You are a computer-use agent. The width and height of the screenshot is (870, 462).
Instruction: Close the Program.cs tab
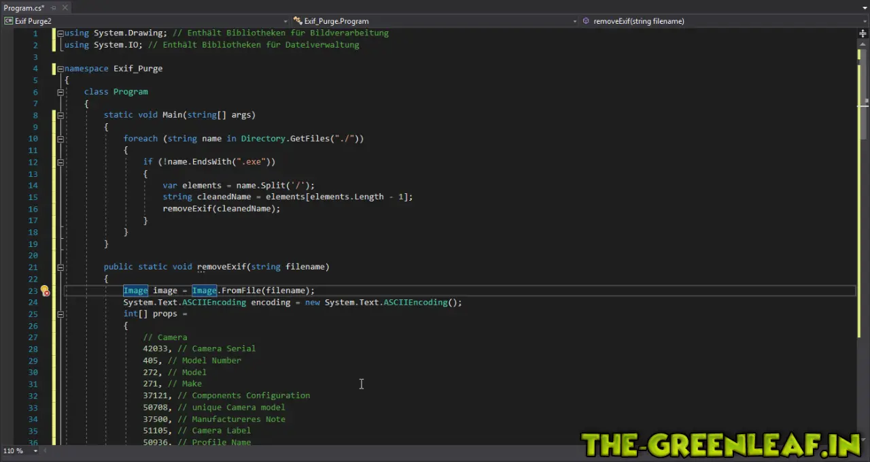point(65,7)
